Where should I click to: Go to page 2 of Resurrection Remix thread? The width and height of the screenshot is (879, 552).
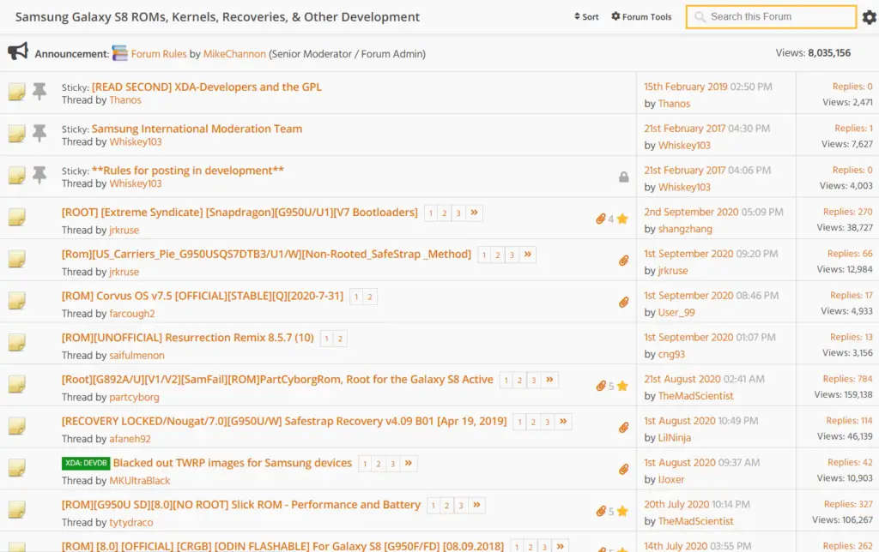(x=340, y=339)
